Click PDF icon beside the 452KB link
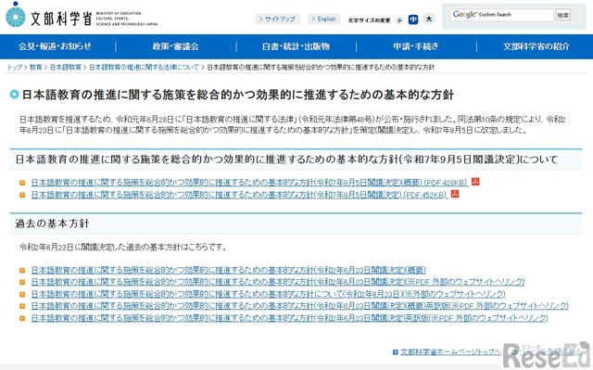 [x=455, y=194]
